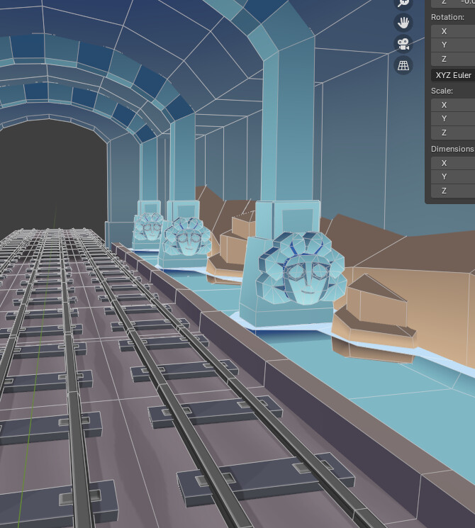Select the Pan view hand icon

pyautogui.click(x=403, y=23)
